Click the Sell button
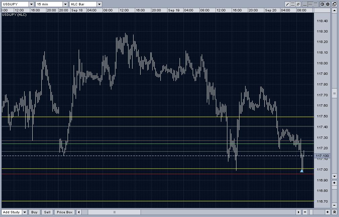 [x=47, y=212]
